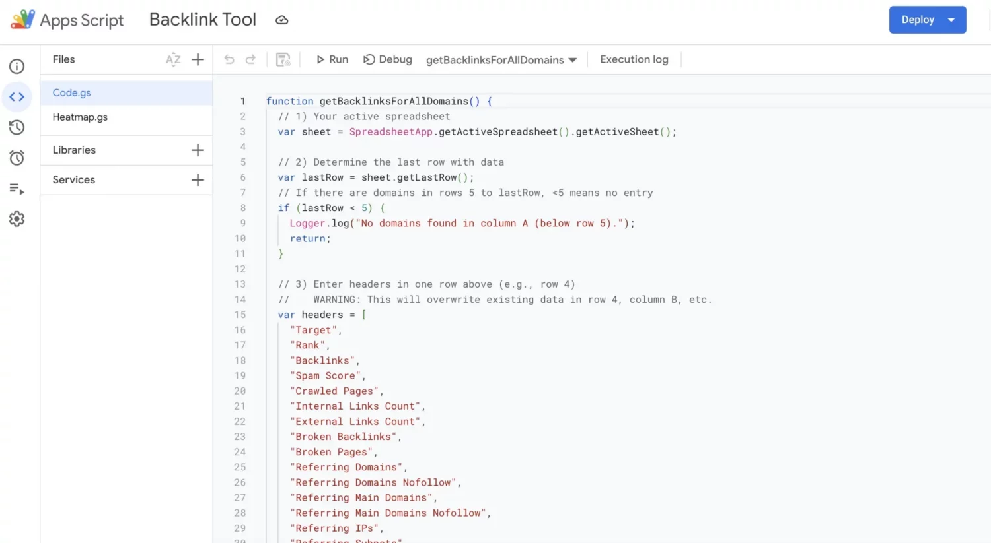Open the getBacklinksForAllDomains function dropdown
991x543 pixels.
click(501, 60)
